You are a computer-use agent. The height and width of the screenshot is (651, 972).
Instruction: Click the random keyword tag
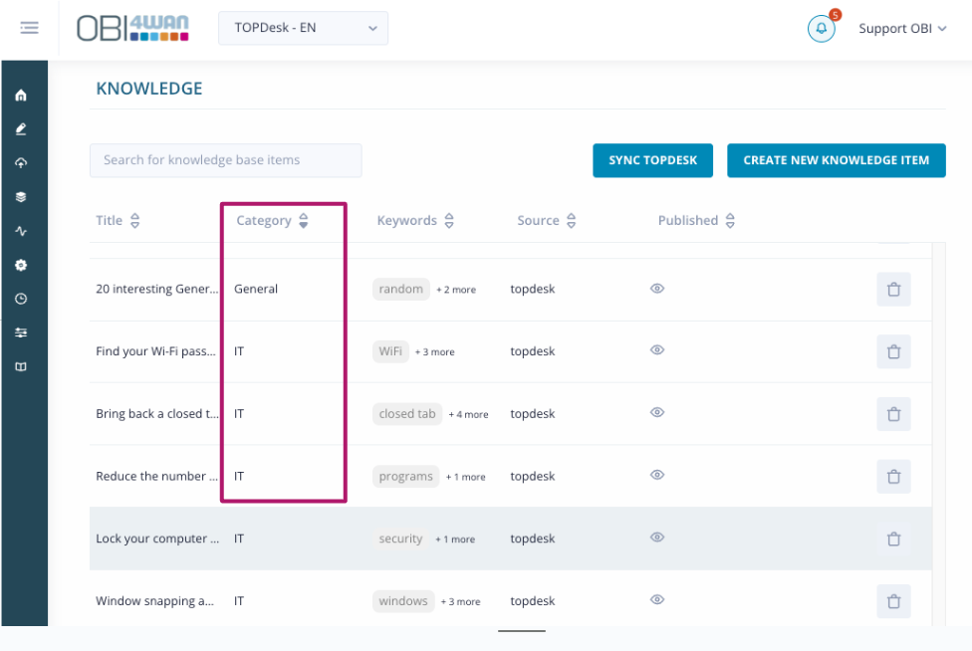click(x=401, y=290)
